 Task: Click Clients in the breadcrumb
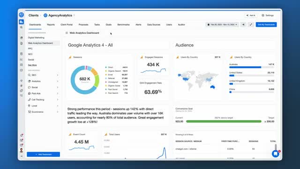33,15
